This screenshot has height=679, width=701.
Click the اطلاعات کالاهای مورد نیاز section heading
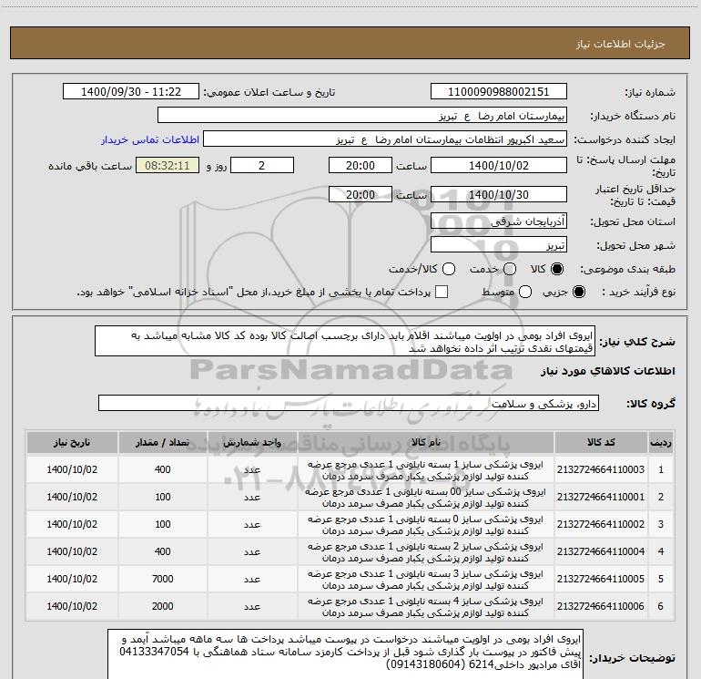pyautogui.click(x=608, y=371)
